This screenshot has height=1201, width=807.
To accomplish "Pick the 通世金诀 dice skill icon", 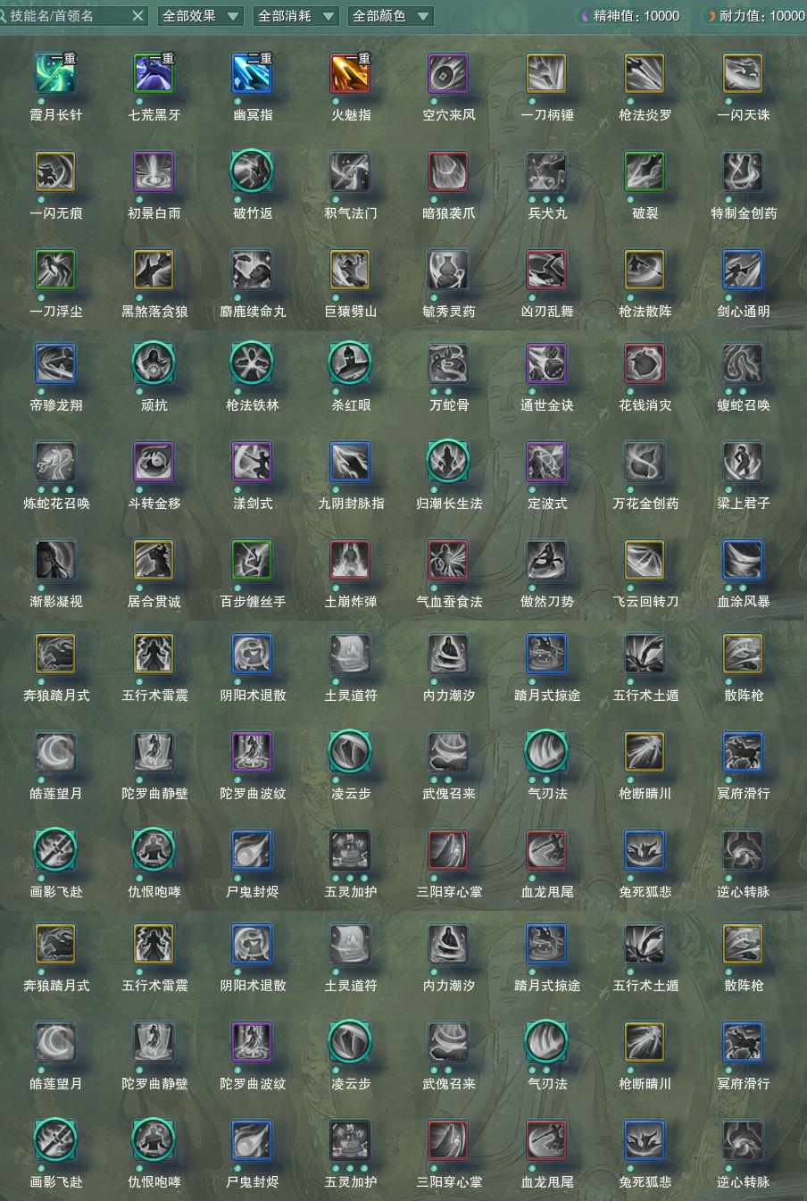I will pyautogui.click(x=546, y=363).
